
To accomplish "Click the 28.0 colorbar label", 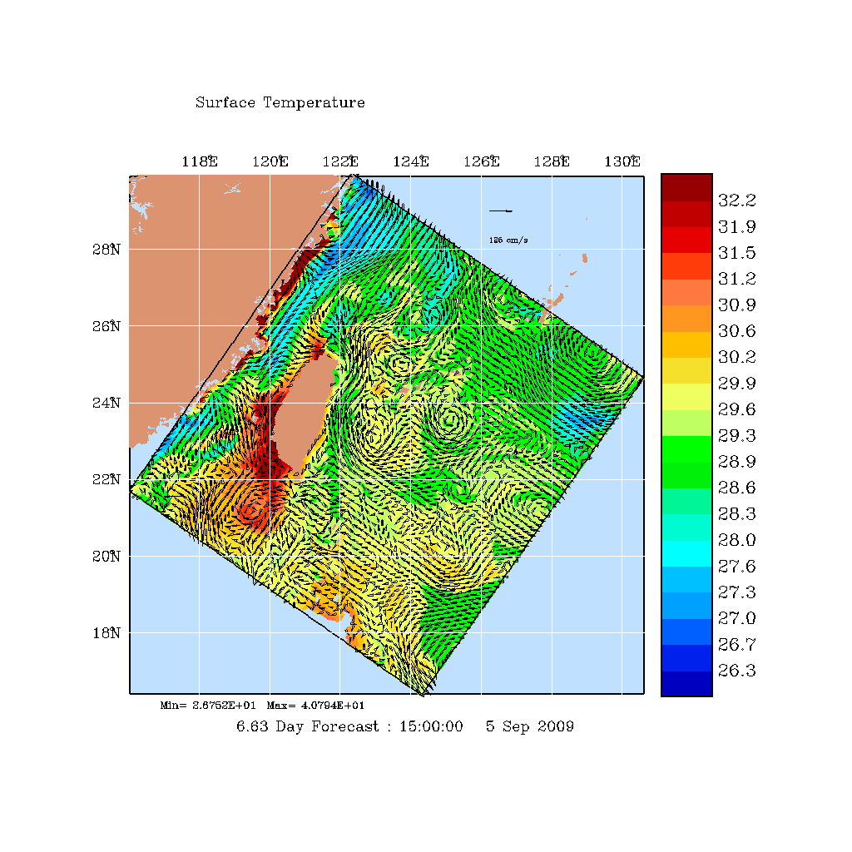I will (736, 540).
